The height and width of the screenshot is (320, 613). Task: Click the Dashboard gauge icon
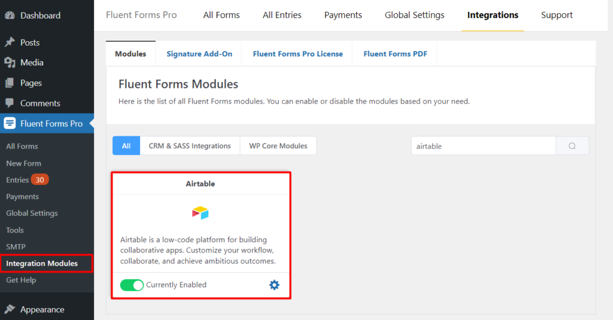[x=10, y=15]
